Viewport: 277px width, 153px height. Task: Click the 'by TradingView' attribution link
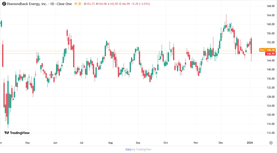142,150
